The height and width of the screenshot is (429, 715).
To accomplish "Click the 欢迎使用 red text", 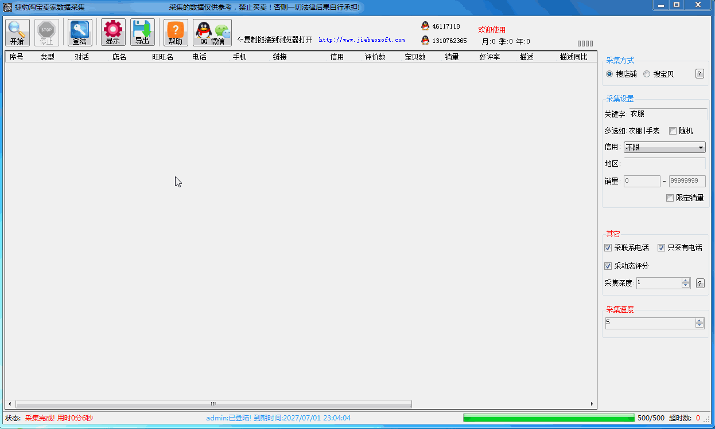I will (492, 30).
